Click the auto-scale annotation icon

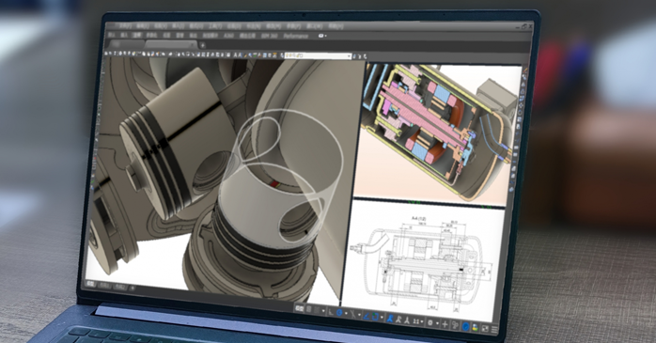coord(398,320)
